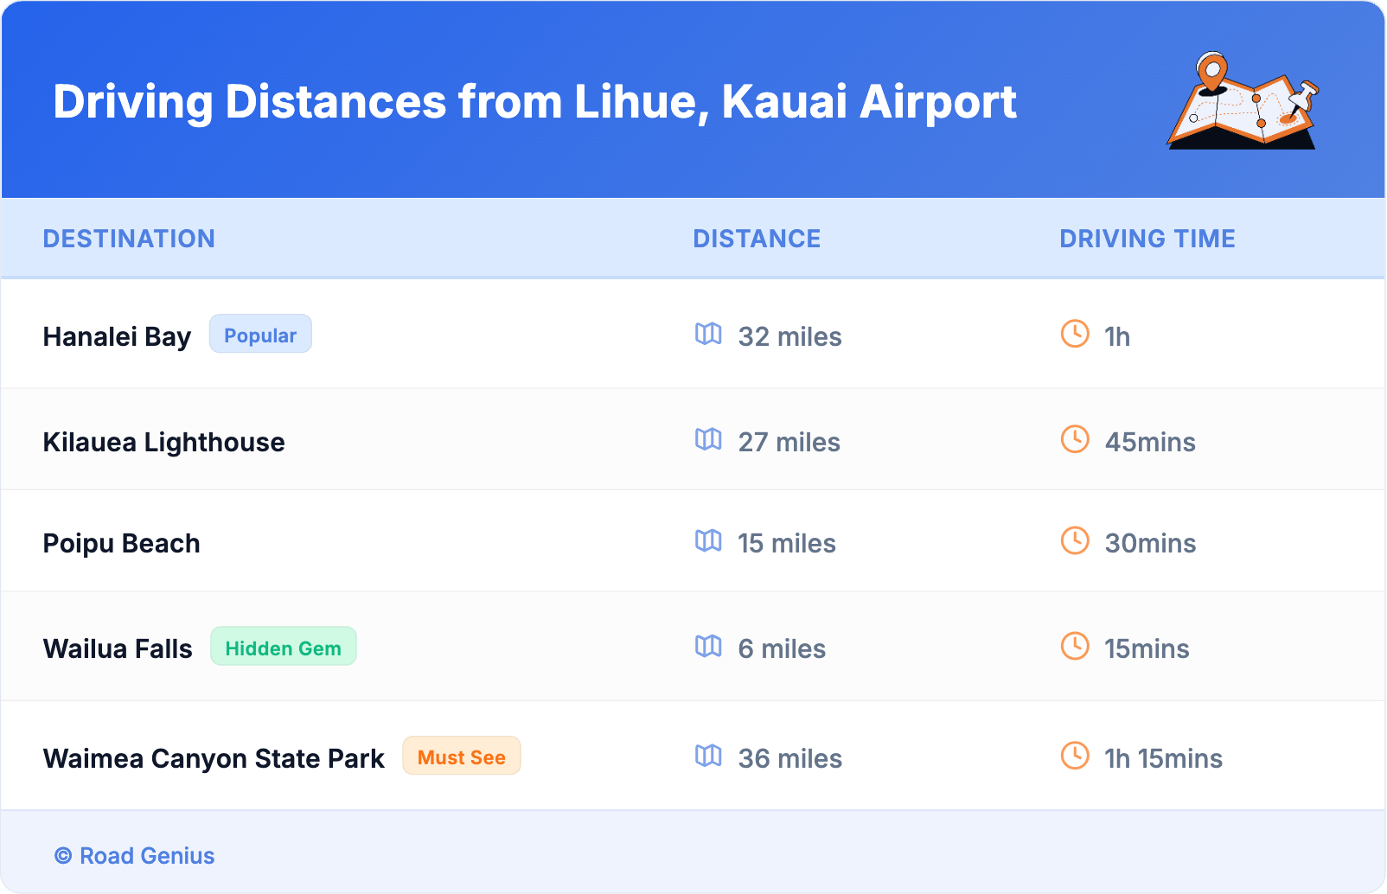Click the map icon beside 15 miles
1387x894 pixels.
(x=708, y=540)
